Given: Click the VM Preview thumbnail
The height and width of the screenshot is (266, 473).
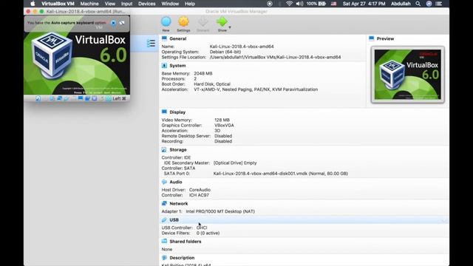Looking at the screenshot, I should tap(407, 75).
